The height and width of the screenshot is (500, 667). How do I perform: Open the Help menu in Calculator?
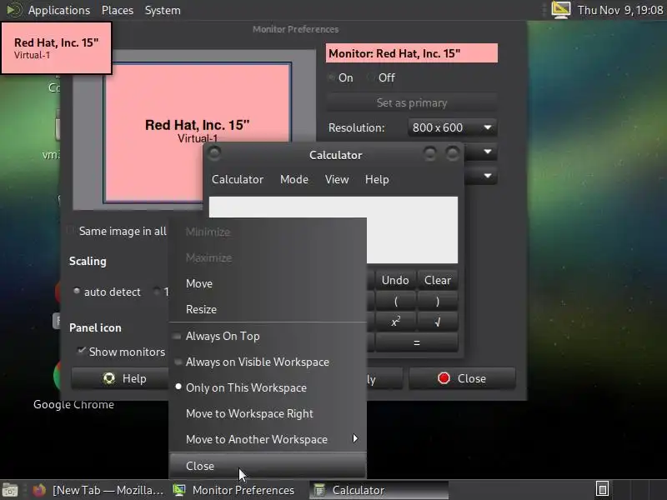(x=377, y=179)
